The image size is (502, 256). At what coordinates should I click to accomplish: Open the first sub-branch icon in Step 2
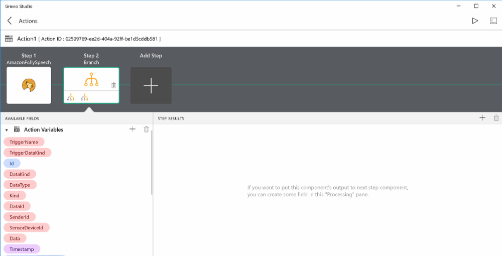[x=71, y=97]
